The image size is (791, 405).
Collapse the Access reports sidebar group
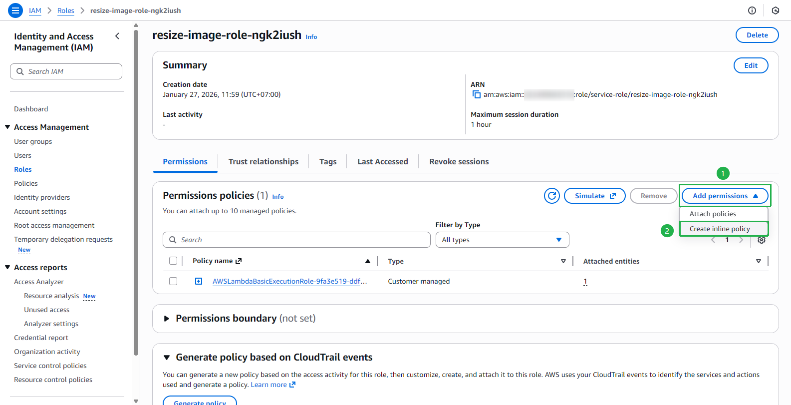click(x=7, y=267)
